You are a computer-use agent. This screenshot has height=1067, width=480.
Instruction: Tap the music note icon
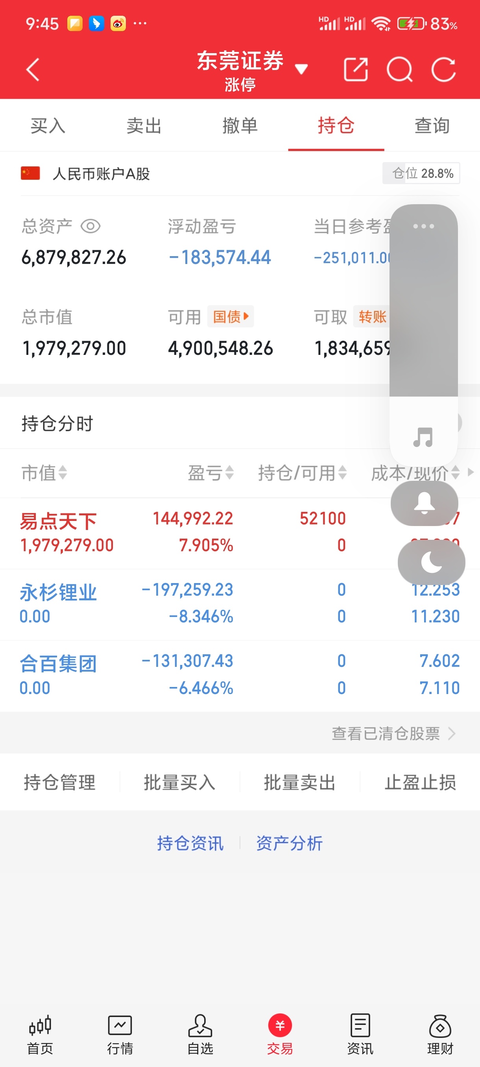(x=423, y=438)
